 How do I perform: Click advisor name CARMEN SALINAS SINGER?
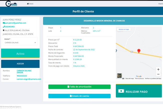tap(24, 72)
